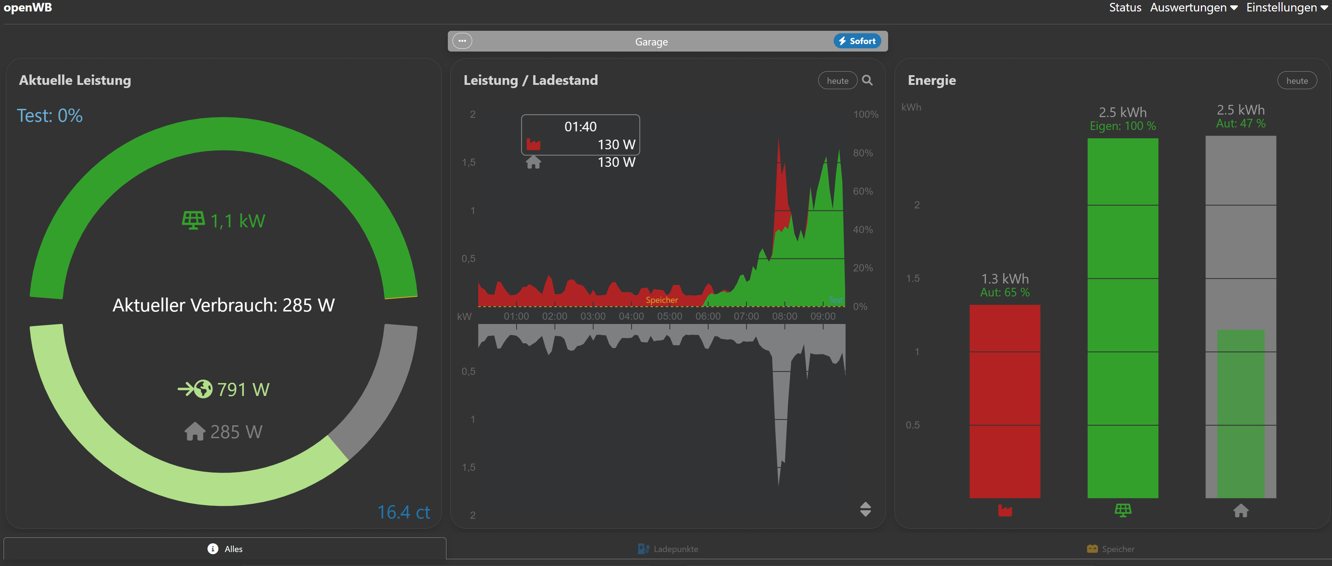Toggle the Sofort charge mode badge
The image size is (1332, 566).
pos(857,41)
